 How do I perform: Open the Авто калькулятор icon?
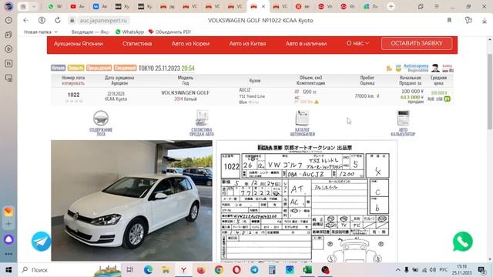(x=403, y=118)
